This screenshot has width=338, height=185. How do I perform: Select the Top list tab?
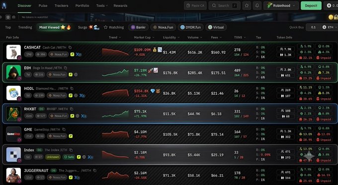(x=8, y=27)
